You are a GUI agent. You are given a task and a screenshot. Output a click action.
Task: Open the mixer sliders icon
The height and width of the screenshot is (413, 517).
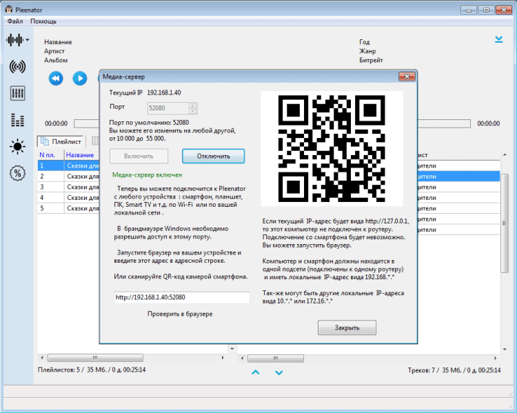[18, 93]
